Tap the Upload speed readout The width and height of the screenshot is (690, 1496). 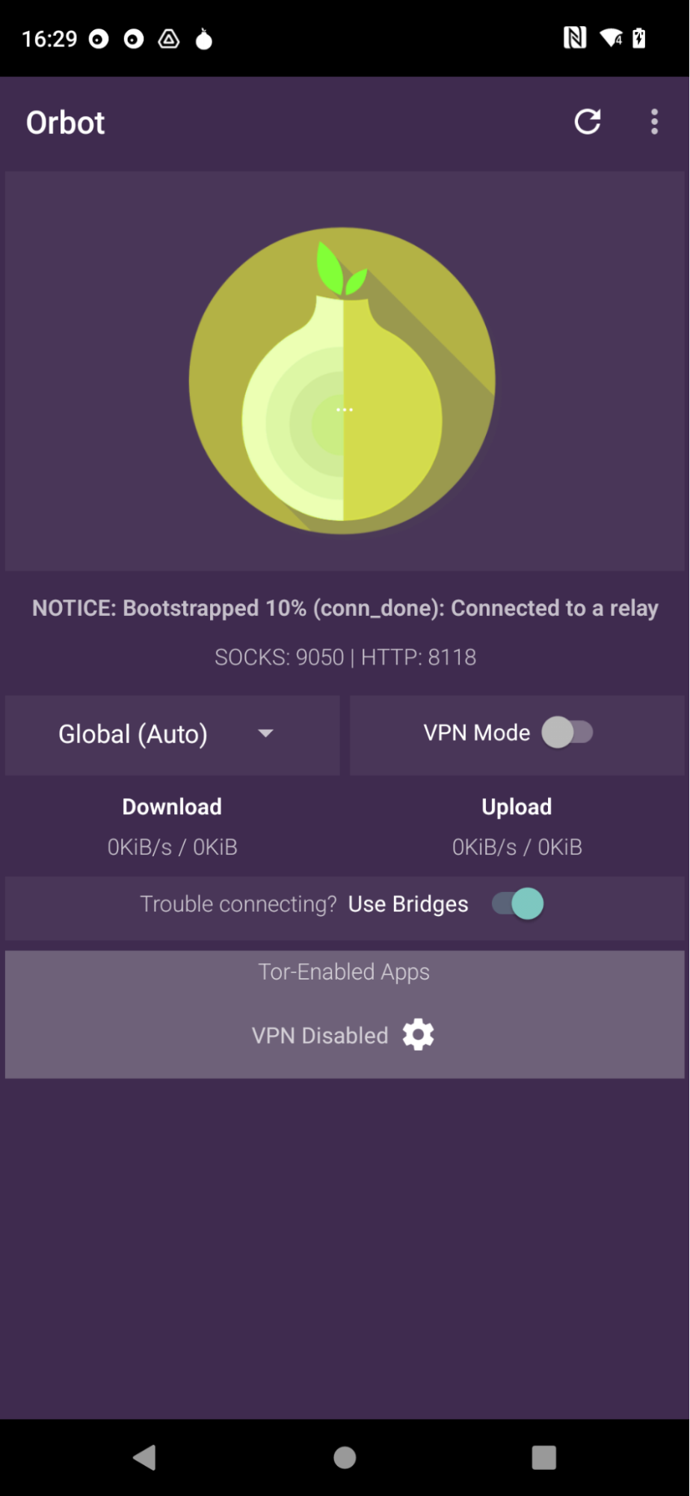517,847
